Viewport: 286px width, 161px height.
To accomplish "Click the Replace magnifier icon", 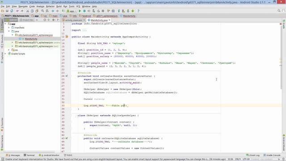I will coord(47,11).
